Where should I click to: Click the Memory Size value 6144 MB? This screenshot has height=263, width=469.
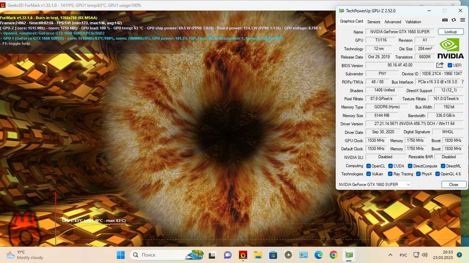pos(382,115)
